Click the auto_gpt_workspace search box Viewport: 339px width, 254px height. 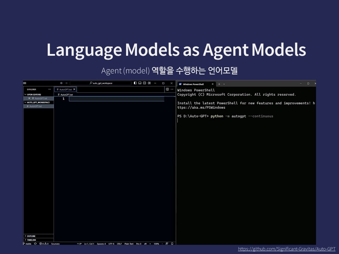pos(101,83)
